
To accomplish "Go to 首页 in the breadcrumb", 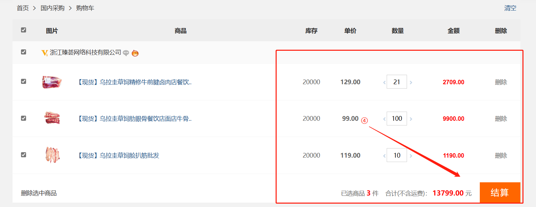I will (23, 8).
